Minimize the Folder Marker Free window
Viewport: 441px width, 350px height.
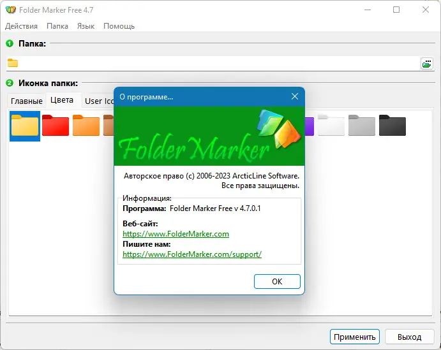[368, 10]
